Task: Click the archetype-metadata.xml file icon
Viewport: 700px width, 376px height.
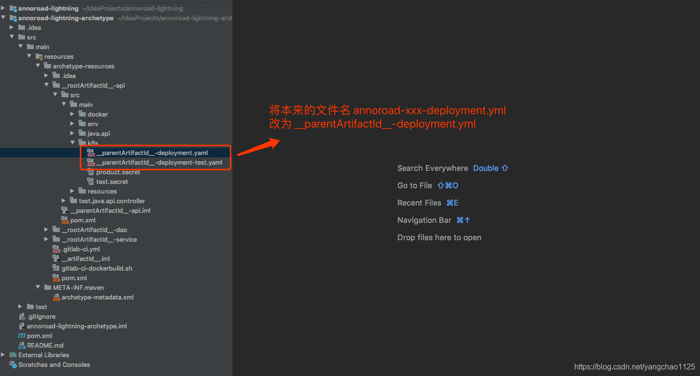Action: (56, 297)
